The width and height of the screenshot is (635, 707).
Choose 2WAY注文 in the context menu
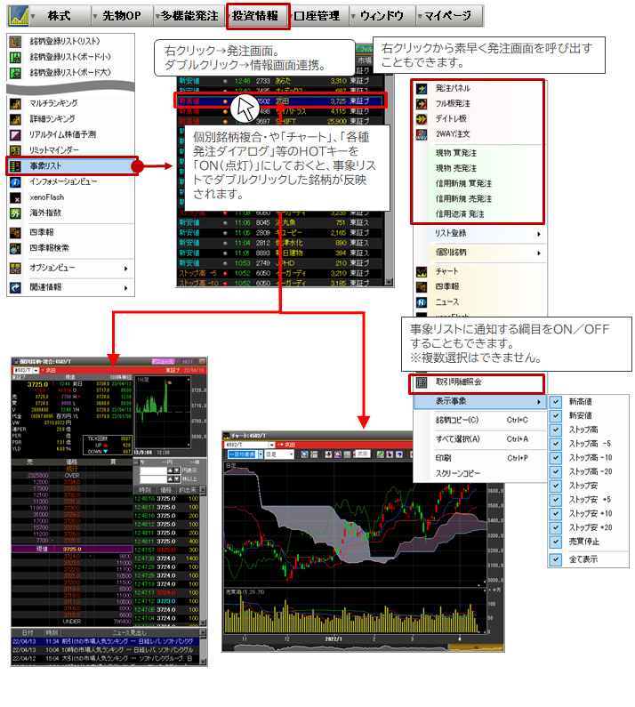coord(478,134)
